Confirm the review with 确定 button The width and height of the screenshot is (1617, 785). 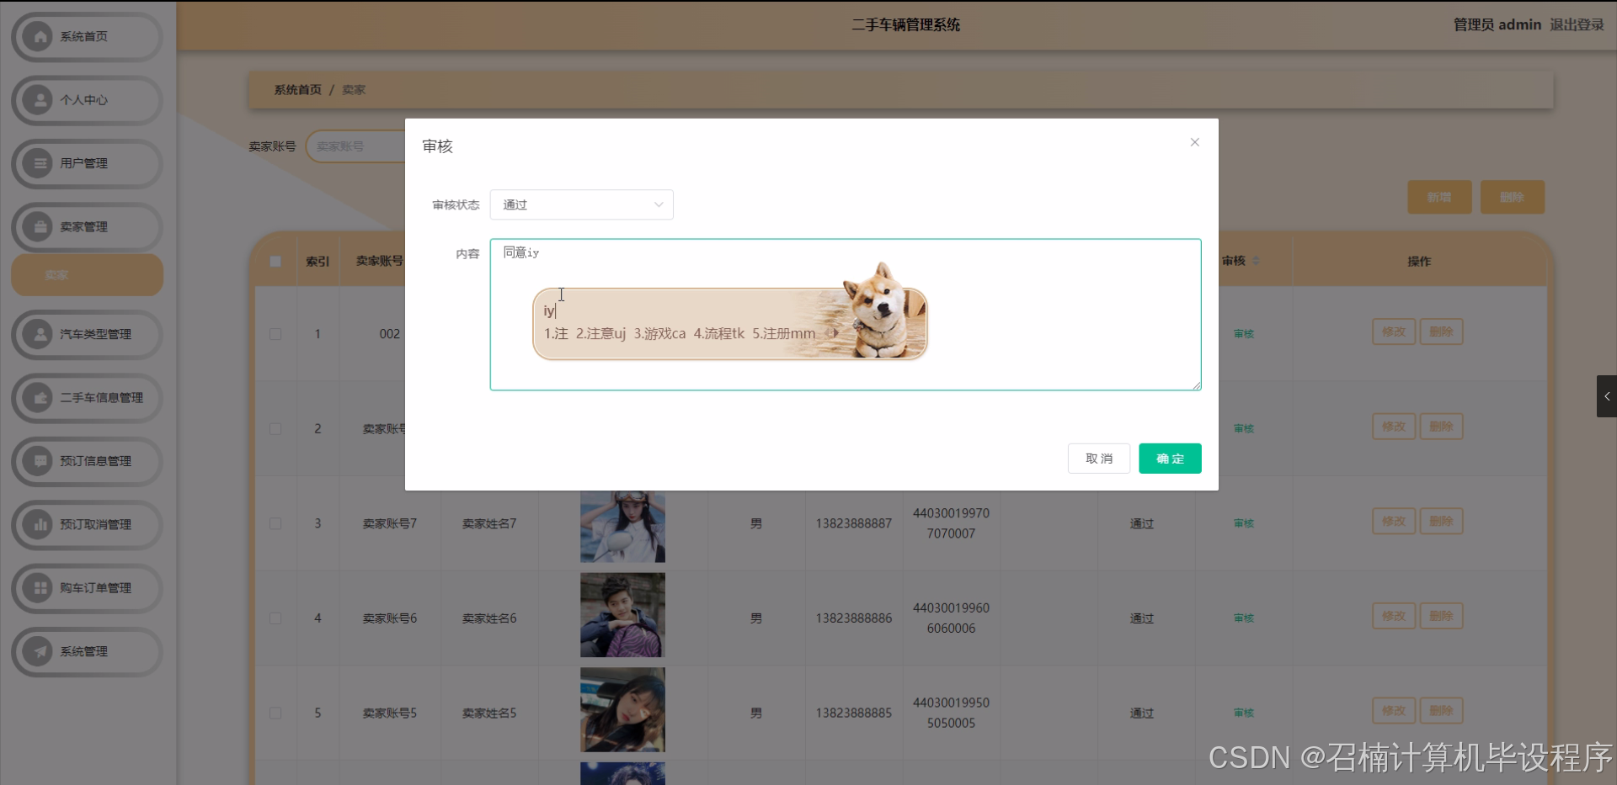pyautogui.click(x=1169, y=459)
